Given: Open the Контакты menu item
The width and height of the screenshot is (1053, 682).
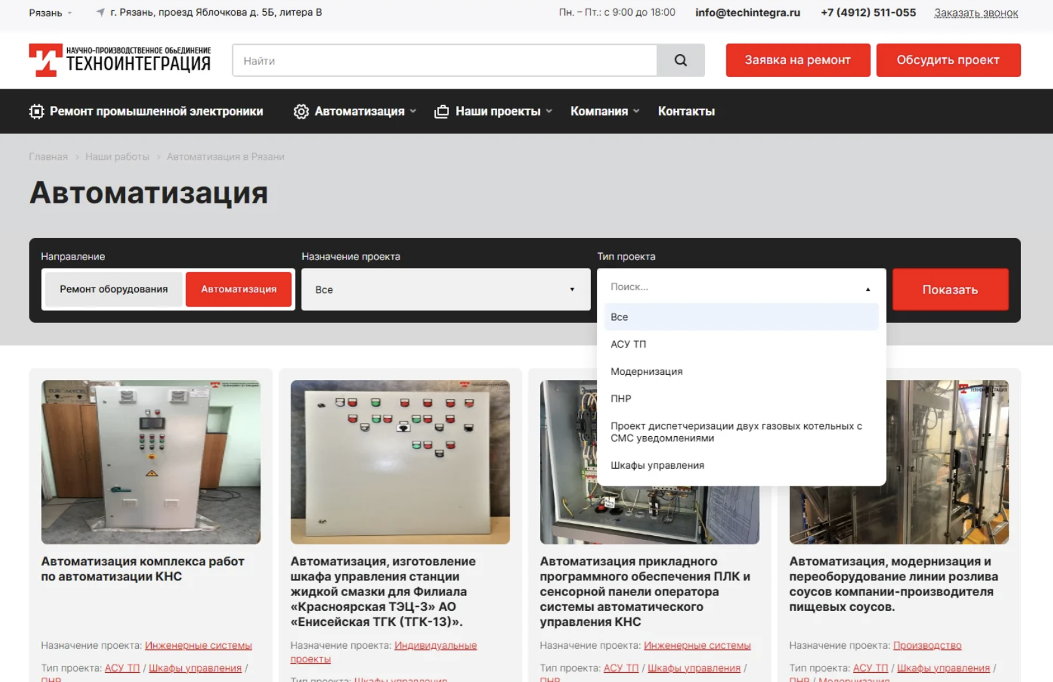Looking at the screenshot, I should 685,111.
